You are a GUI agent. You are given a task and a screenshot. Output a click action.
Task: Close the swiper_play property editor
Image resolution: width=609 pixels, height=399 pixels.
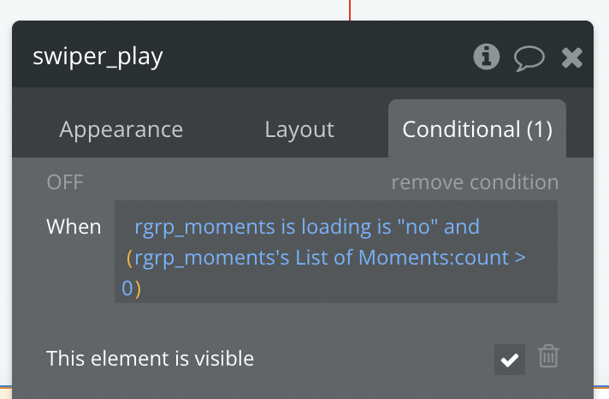click(x=571, y=58)
